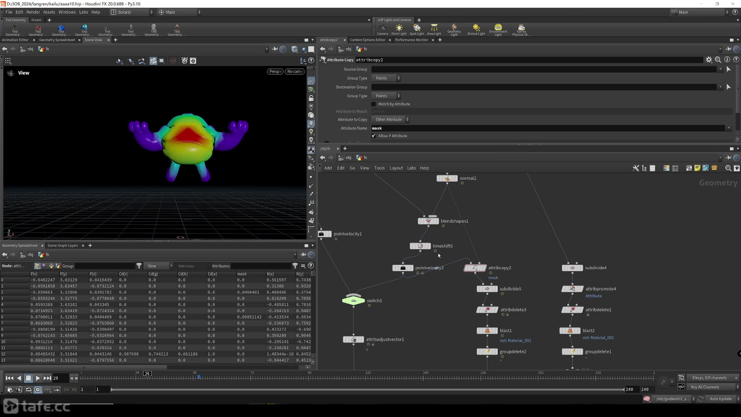Select the subdivide5 node
This screenshot has height=417, width=741.
point(487,289)
